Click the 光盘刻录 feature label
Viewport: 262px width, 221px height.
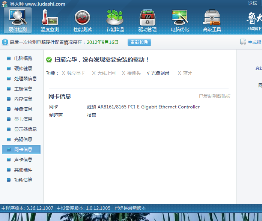[160, 73]
